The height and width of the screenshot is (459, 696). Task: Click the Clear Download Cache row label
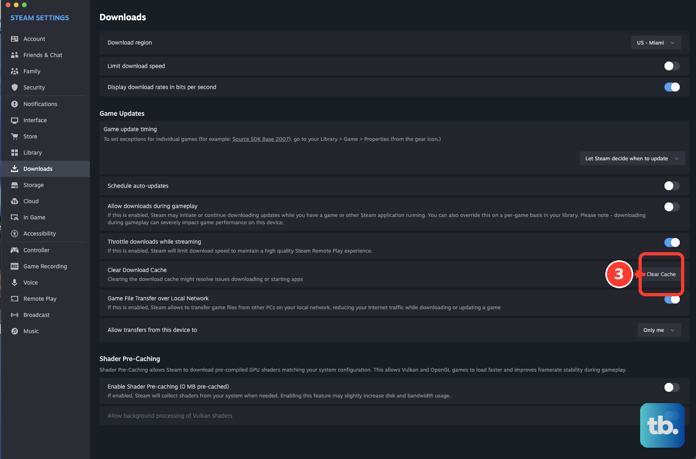pos(137,270)
